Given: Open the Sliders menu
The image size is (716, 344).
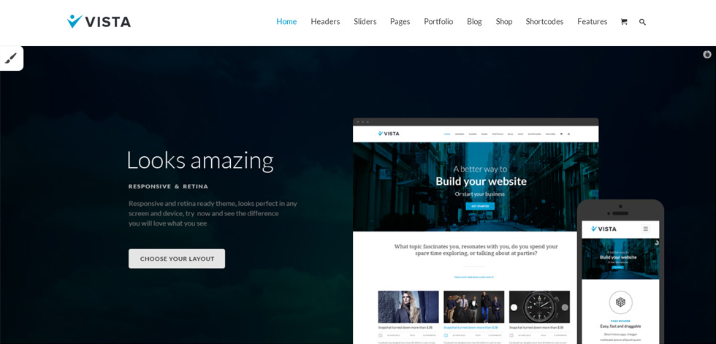Looking at the screenshot, I should pos(365,21).
